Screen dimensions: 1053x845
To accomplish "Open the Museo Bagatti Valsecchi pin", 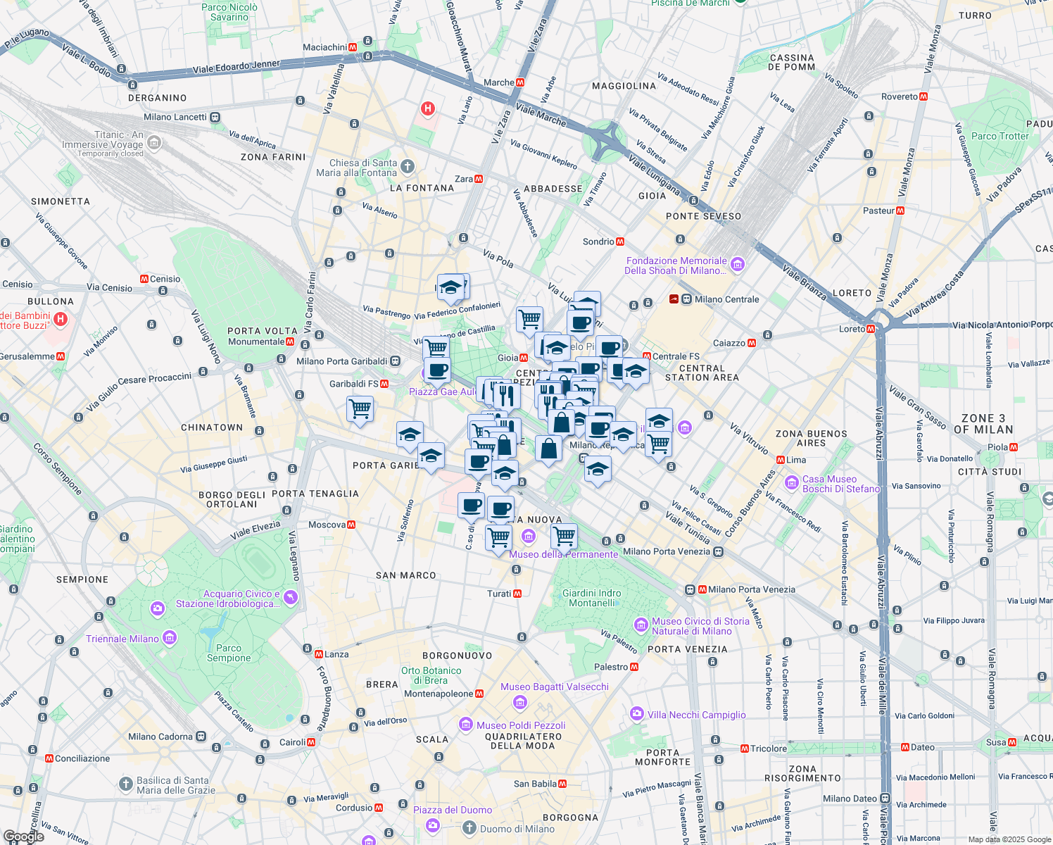I will coord(520,701).
